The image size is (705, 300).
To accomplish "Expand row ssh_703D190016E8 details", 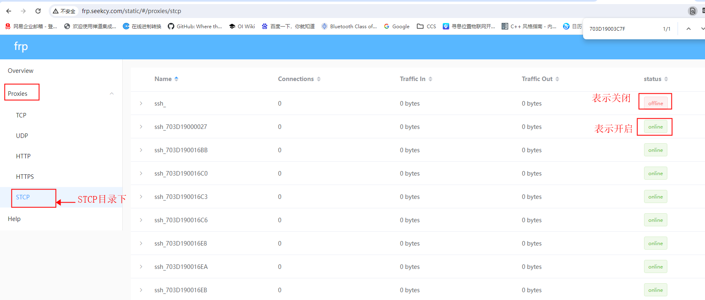I will (x=141, y=243).
